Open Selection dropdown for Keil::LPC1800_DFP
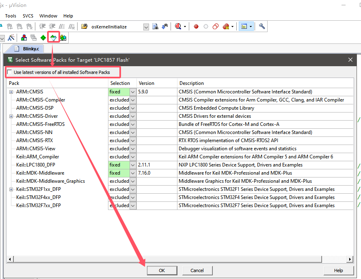The height and width of the screenshot is (279, 361). (133, 165)
